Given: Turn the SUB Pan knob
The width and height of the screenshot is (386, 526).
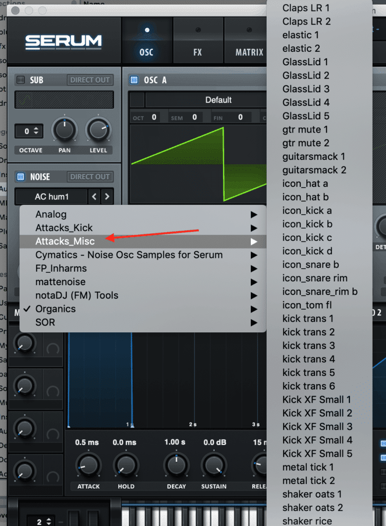Looking at the screenshot, I should pyautogui.click(x=64, y=130).
